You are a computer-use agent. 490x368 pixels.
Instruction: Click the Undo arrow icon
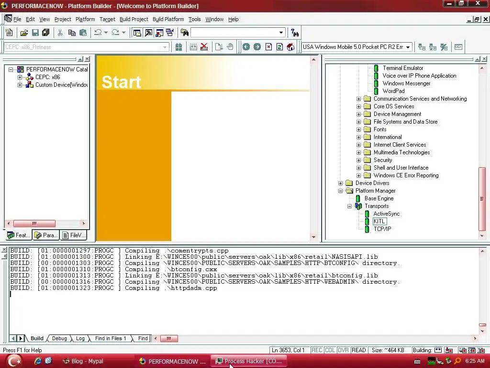click(x=98, y=33)
